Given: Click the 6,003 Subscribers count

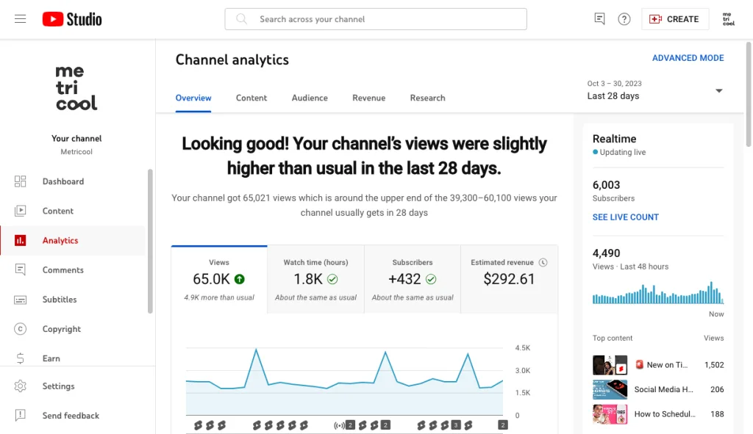Looking at the screenshot, I should (606, 185).
